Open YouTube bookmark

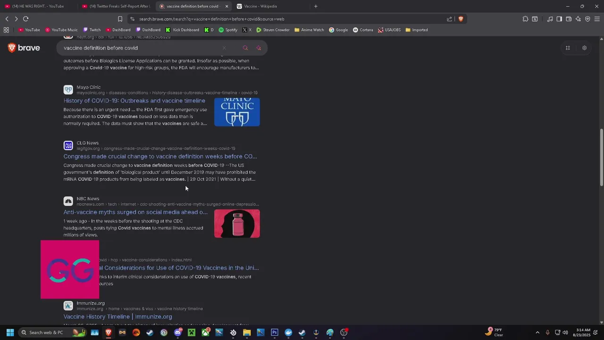point(29,30)
